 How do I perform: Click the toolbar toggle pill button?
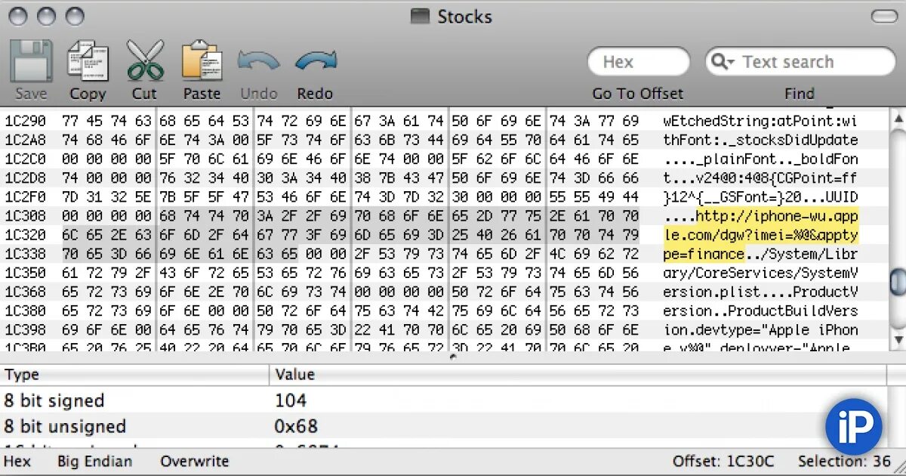pos(884,17)
